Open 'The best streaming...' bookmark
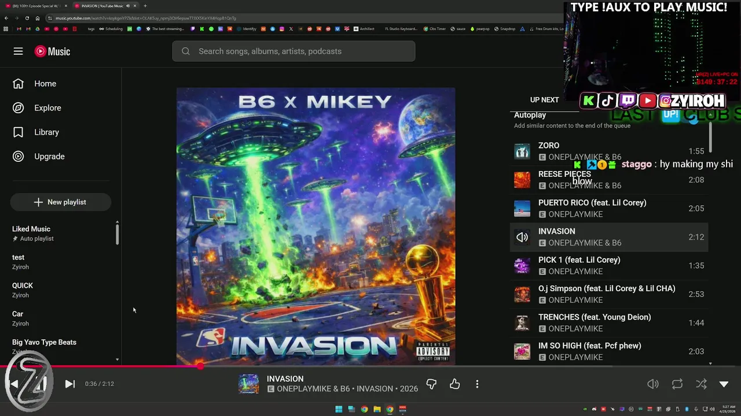This screenshot has width=741, height=416. tap(165, 29)
